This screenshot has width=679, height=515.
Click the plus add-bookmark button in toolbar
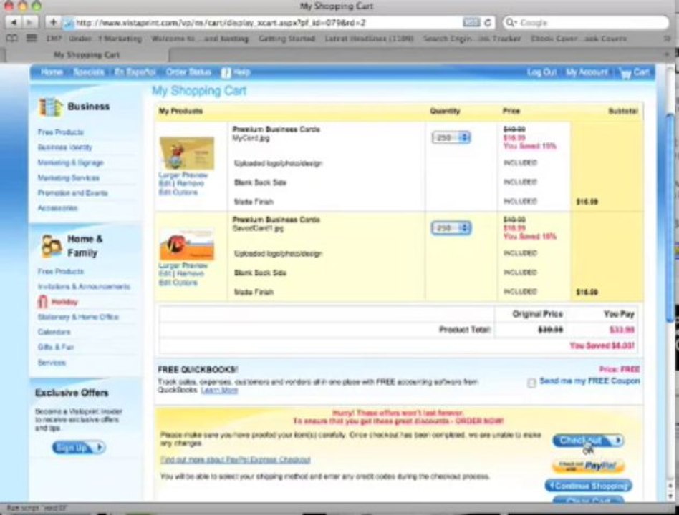(53, 22)
